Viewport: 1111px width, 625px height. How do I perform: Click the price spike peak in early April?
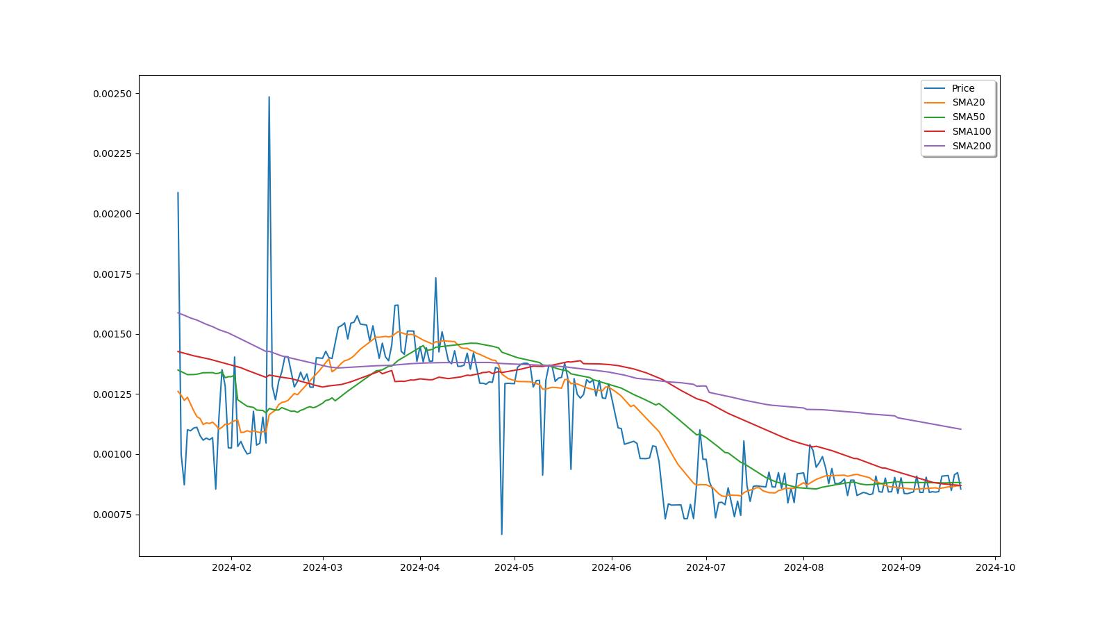(x=435, y=278)
